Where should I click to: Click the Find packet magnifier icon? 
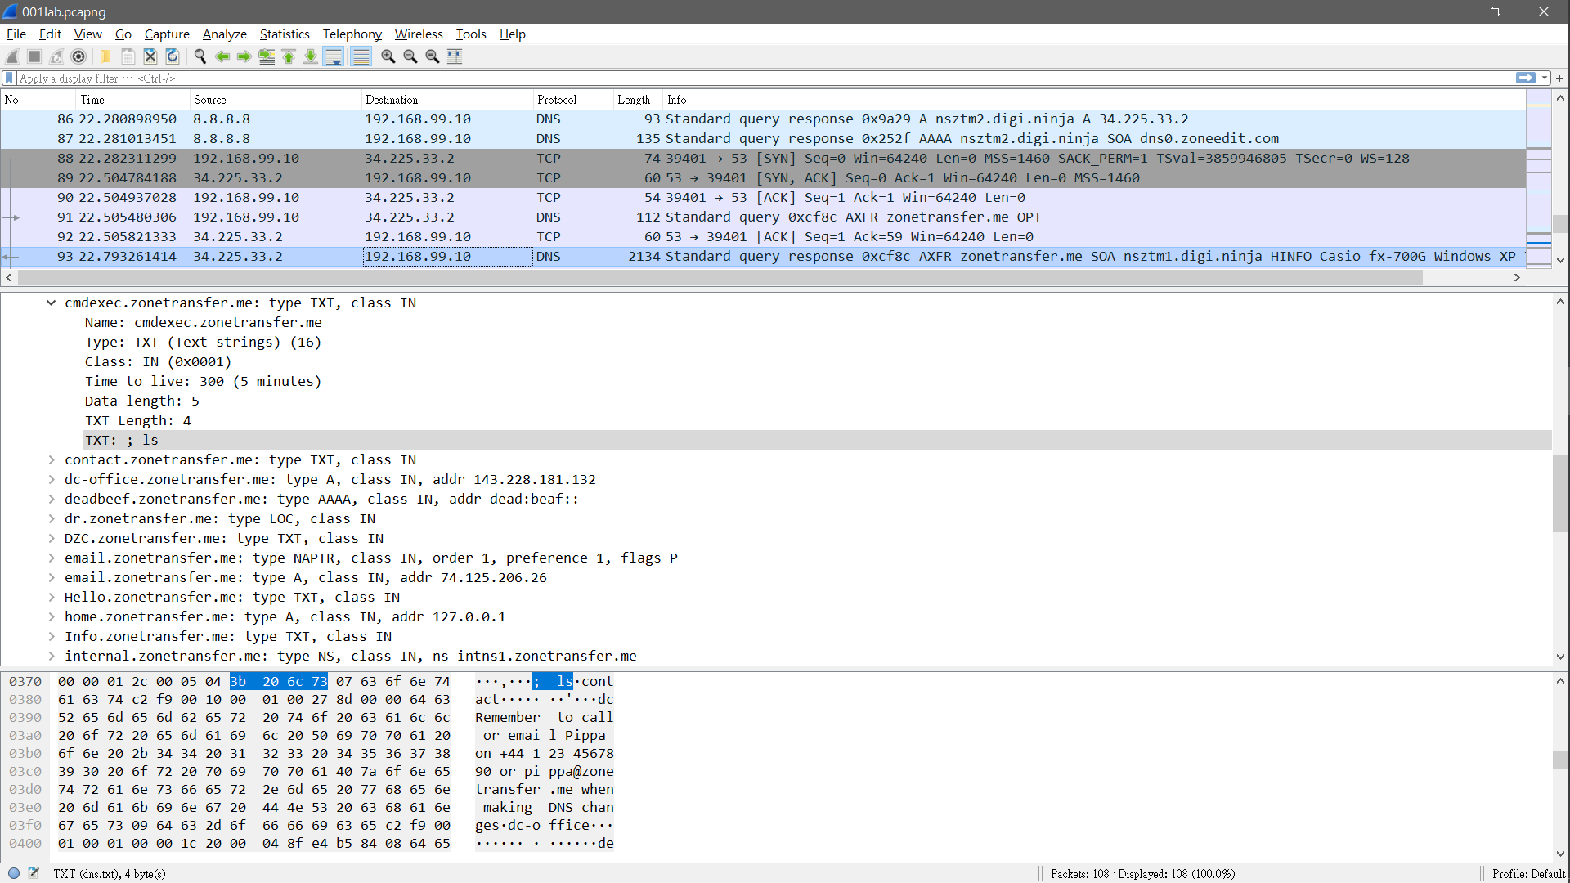(x=200, y=56)
